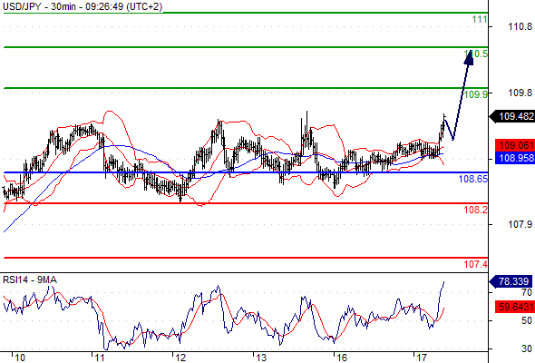Click the RSI 70 axis level
Screen dimensions: 535x363
(x=527, y=292)
